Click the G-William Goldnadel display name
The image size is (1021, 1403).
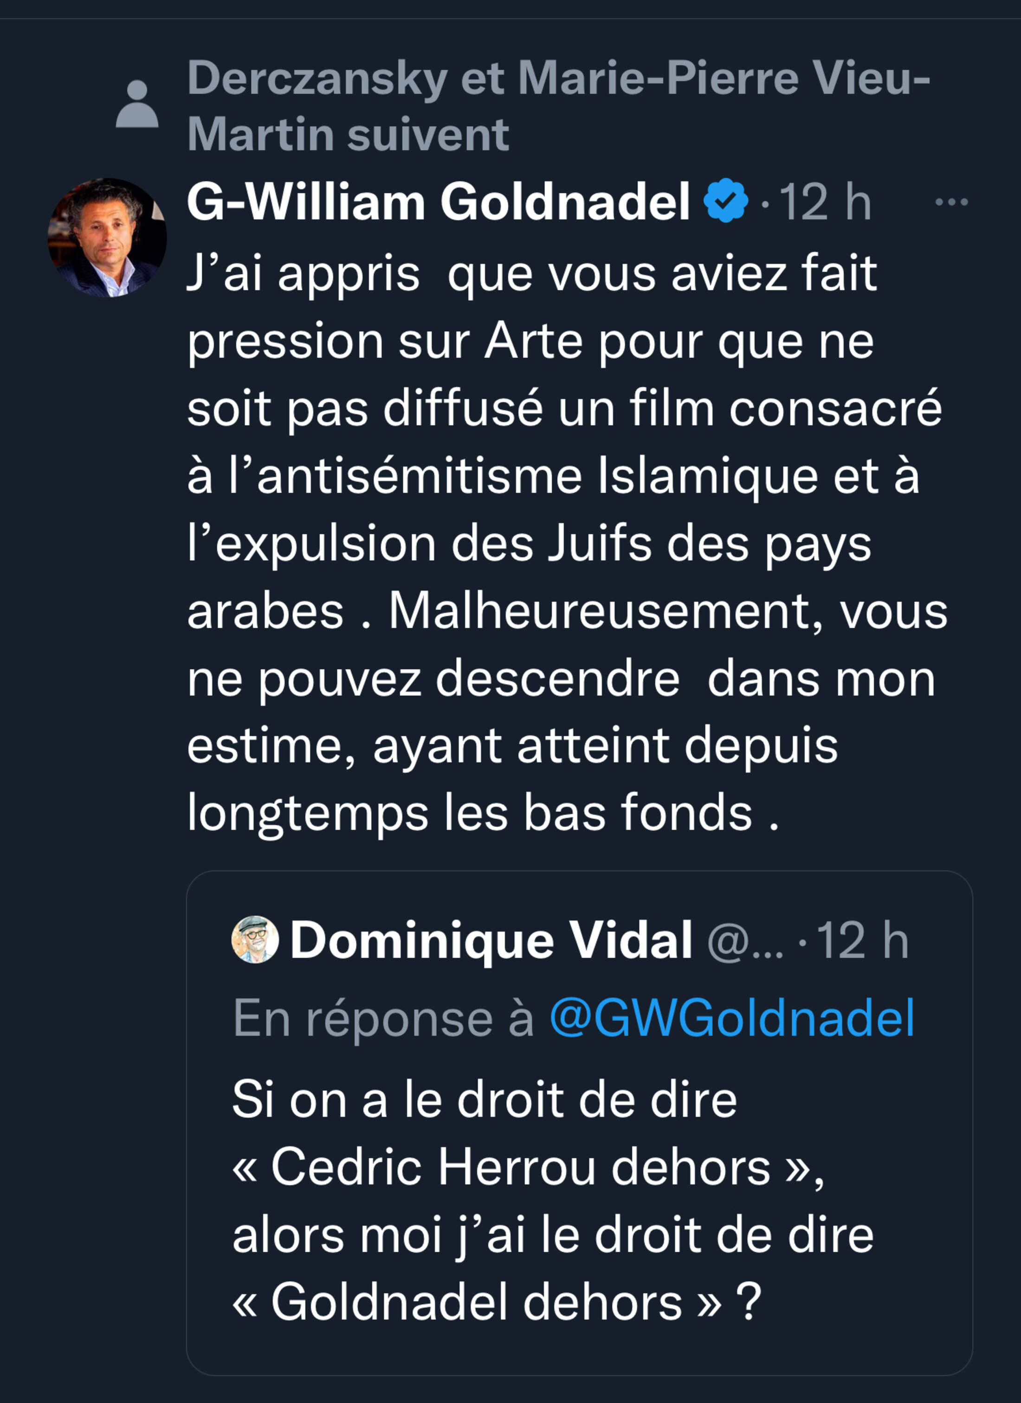[438, 202]
